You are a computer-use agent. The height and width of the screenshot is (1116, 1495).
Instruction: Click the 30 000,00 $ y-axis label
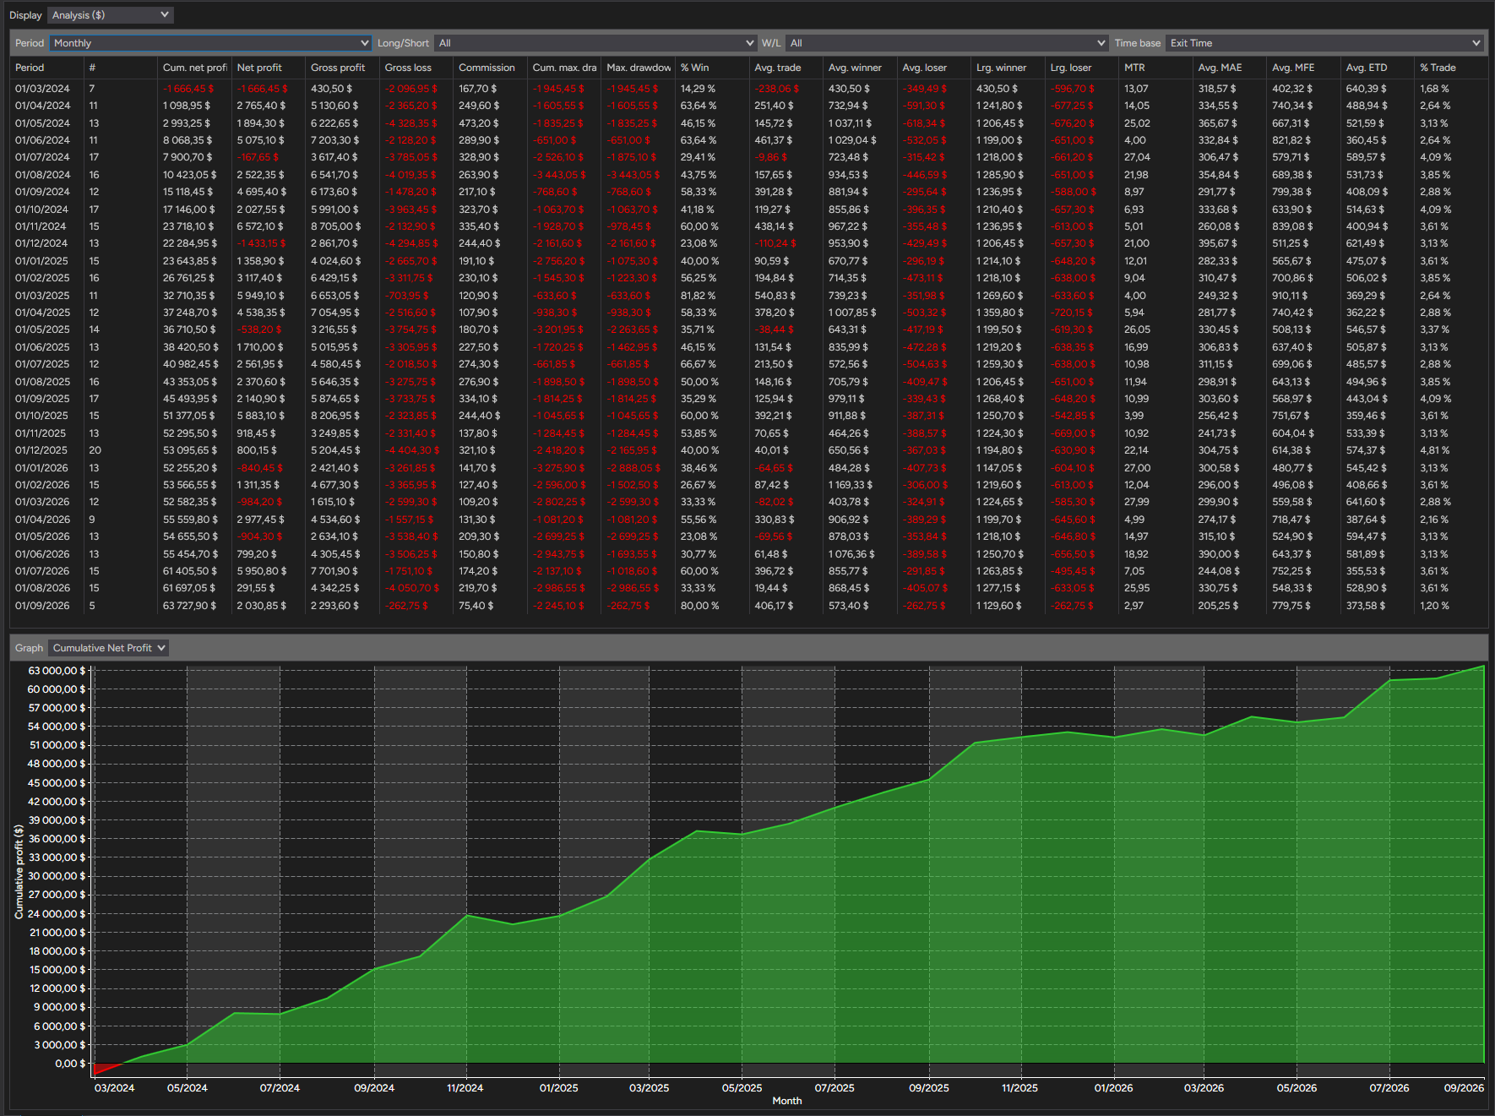[57, 876]
